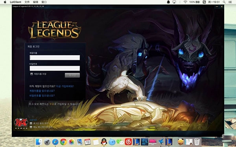The height and width of the screenshot is (147, 236).
Task: Open QQ penguin app in Dock
Action: pyautogui.click(x=104, y=142)
